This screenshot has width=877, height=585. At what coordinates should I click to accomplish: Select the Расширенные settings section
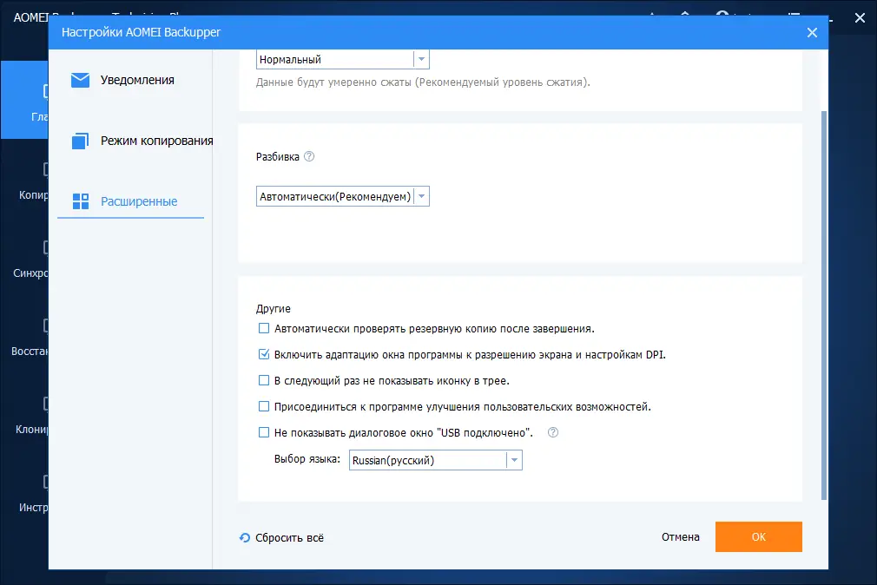coord(130,201)
